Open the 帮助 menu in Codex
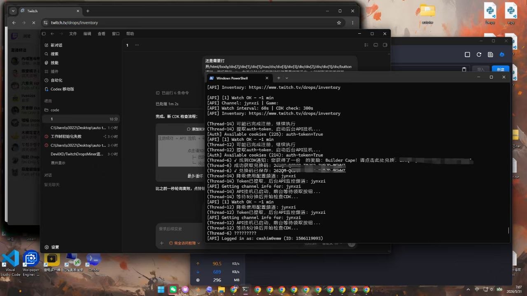This screenshot has width=527, height=296. pos(130,34)
